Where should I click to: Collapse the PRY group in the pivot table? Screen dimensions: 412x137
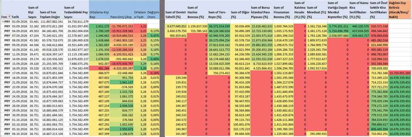(x=2, y=22)
